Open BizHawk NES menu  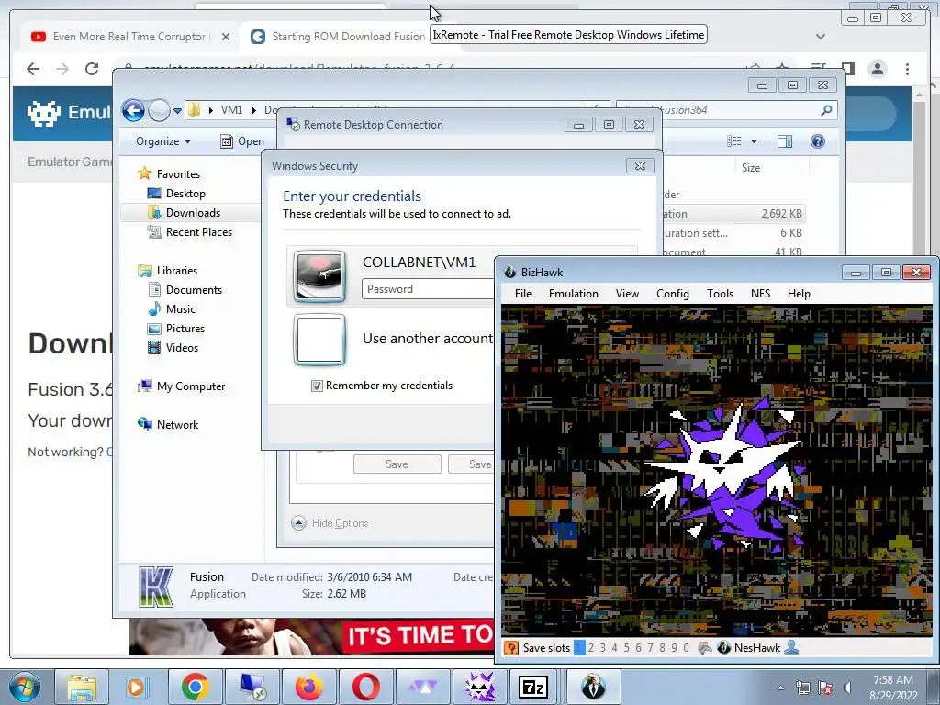pos(760,294)
